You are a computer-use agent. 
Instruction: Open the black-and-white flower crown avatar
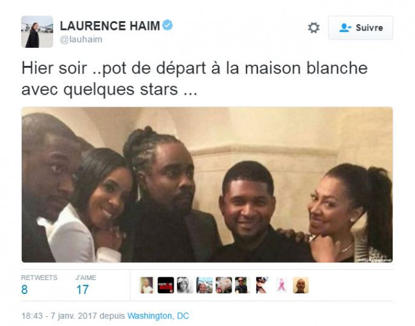[x=185, y=285]
